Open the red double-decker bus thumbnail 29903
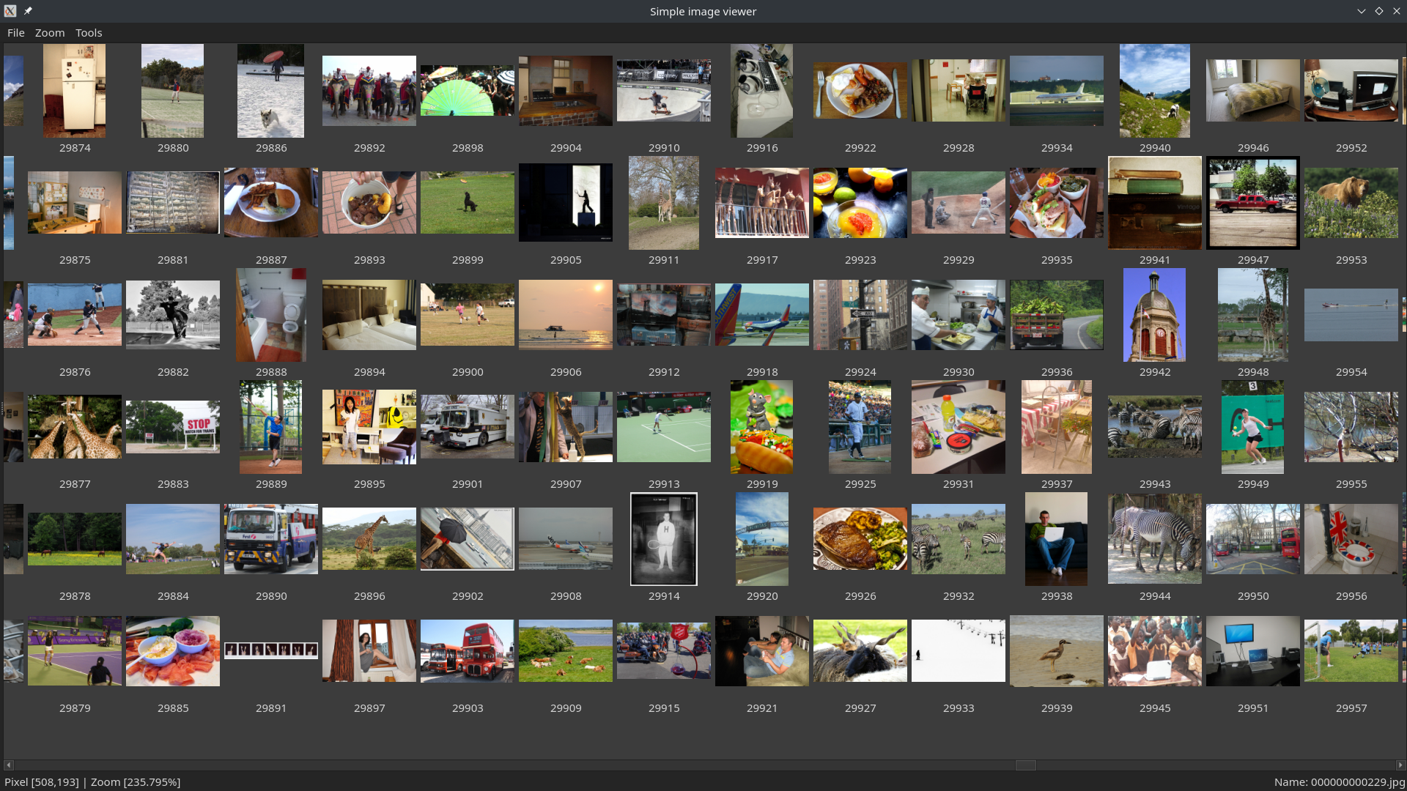The height and width of the screenshot is (791, 1407). (x=468, y=651)
